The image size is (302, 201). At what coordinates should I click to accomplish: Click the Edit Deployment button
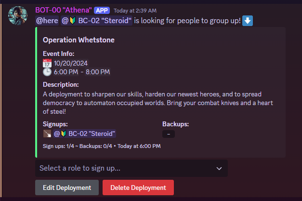tap(67, 188)
